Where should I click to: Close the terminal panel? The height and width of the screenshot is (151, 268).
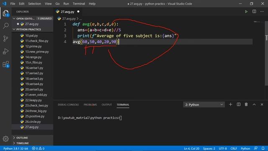[262, 104]
